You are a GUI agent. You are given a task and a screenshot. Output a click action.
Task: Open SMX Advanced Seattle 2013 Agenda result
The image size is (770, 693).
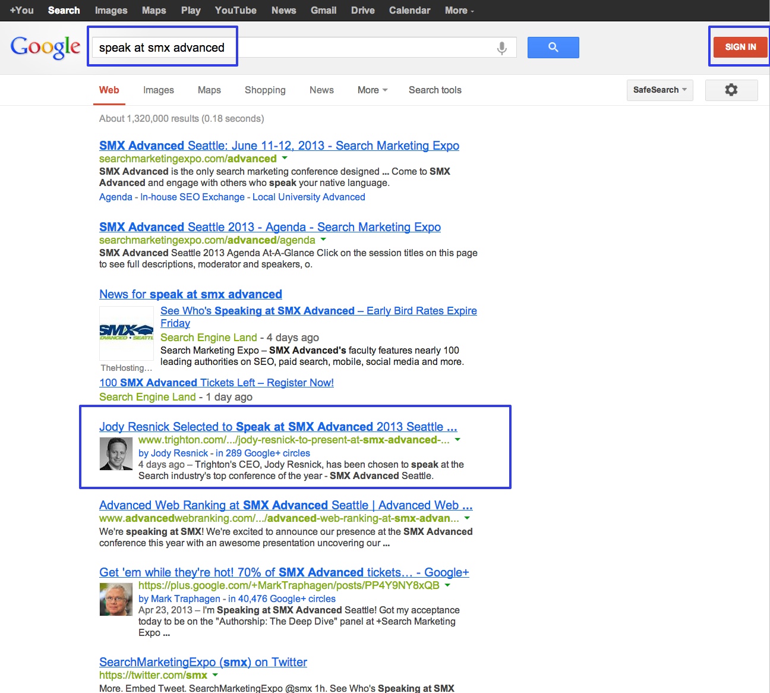point(270,227)
